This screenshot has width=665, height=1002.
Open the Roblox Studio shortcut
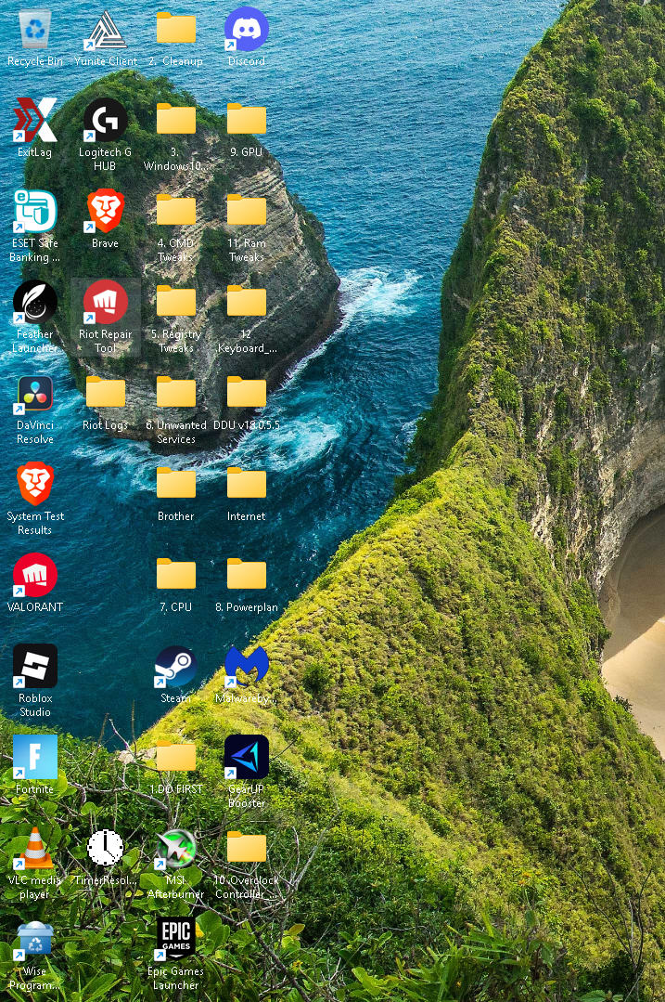click(35, 666)
